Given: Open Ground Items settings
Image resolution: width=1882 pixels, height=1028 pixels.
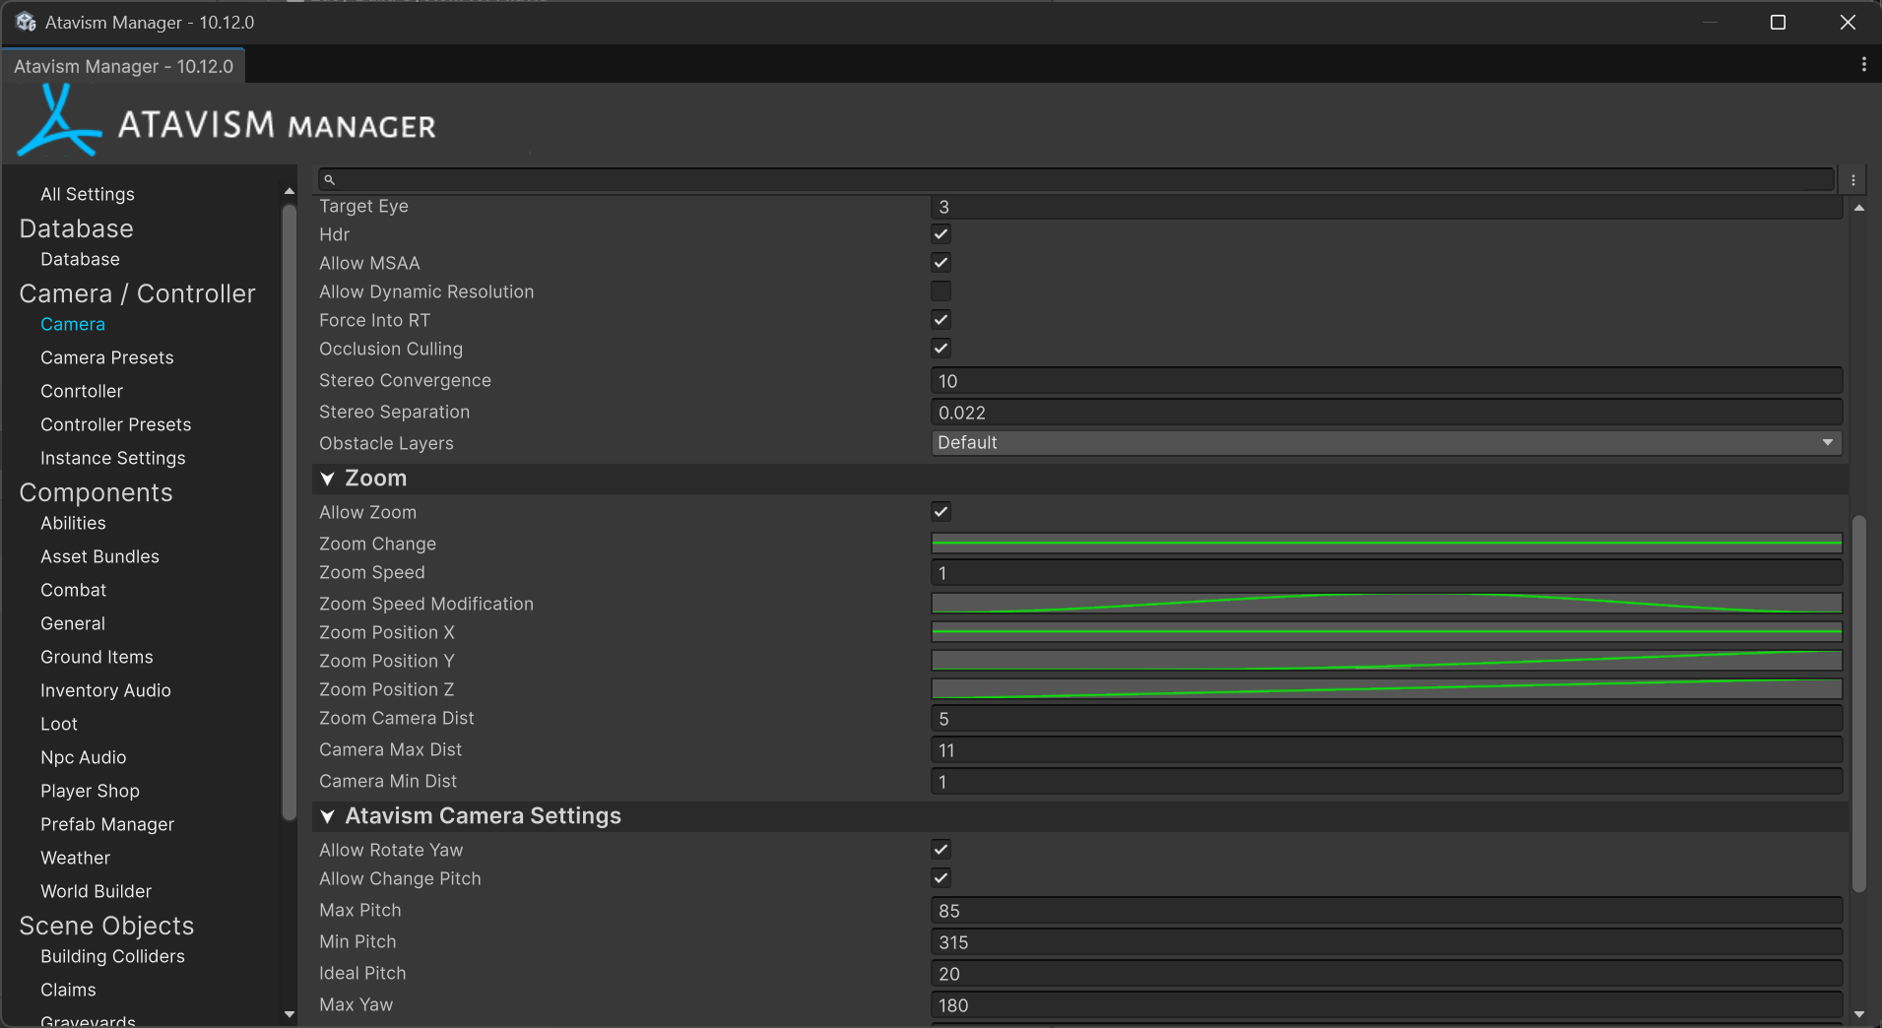Looking at the screenshot, I should point(97,657).
